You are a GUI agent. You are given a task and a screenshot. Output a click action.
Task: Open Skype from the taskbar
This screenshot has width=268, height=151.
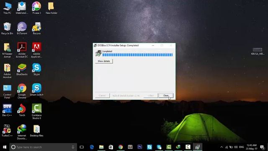pyautogui.click(x=149, y=147)
